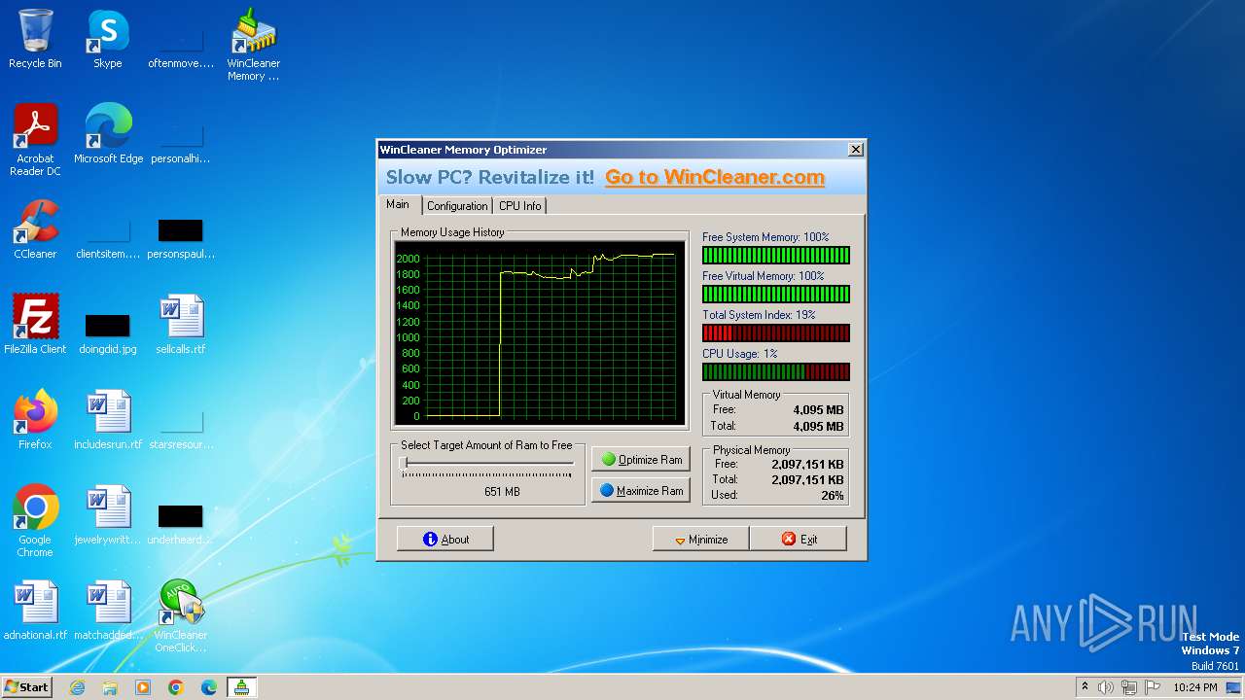Select the sellcalls.rtf document icon
Viewport: 1245px width, 700px height.
tap(180, 325)
